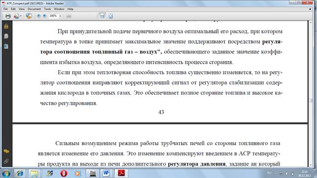Click the Print icon in toolbar
Image resolution: width=317 pixels, height=178 pixels.
8,16
